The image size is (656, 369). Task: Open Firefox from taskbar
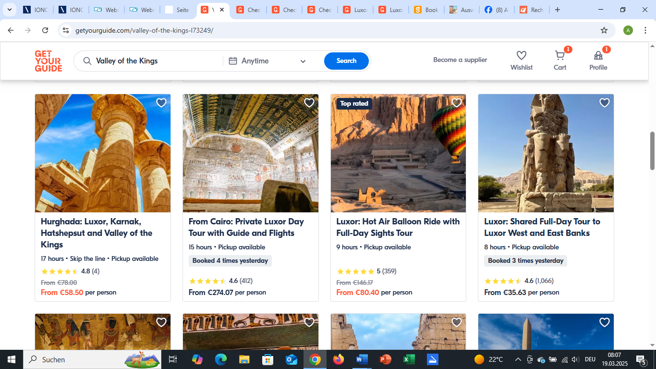click(339, 359)
